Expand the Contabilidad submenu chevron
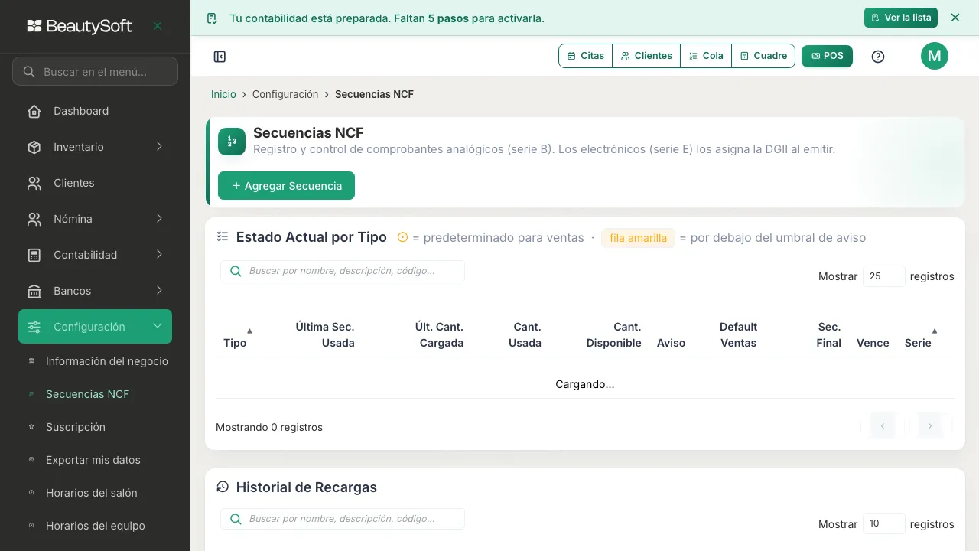Screen dimensions: 979x551 [x=159, y=255]
